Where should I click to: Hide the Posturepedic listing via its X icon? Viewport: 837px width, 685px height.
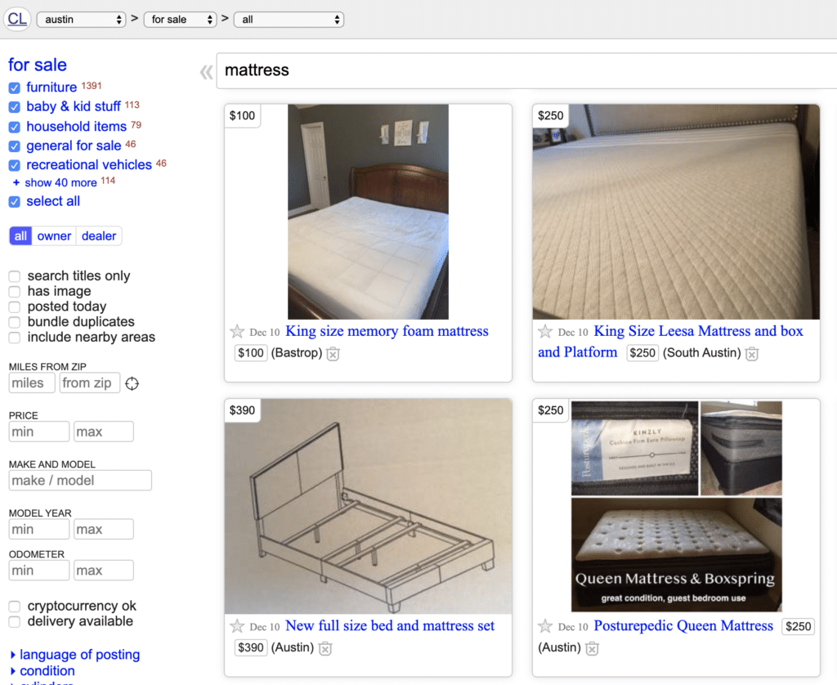pyautogui.click(x=591, y=647)
